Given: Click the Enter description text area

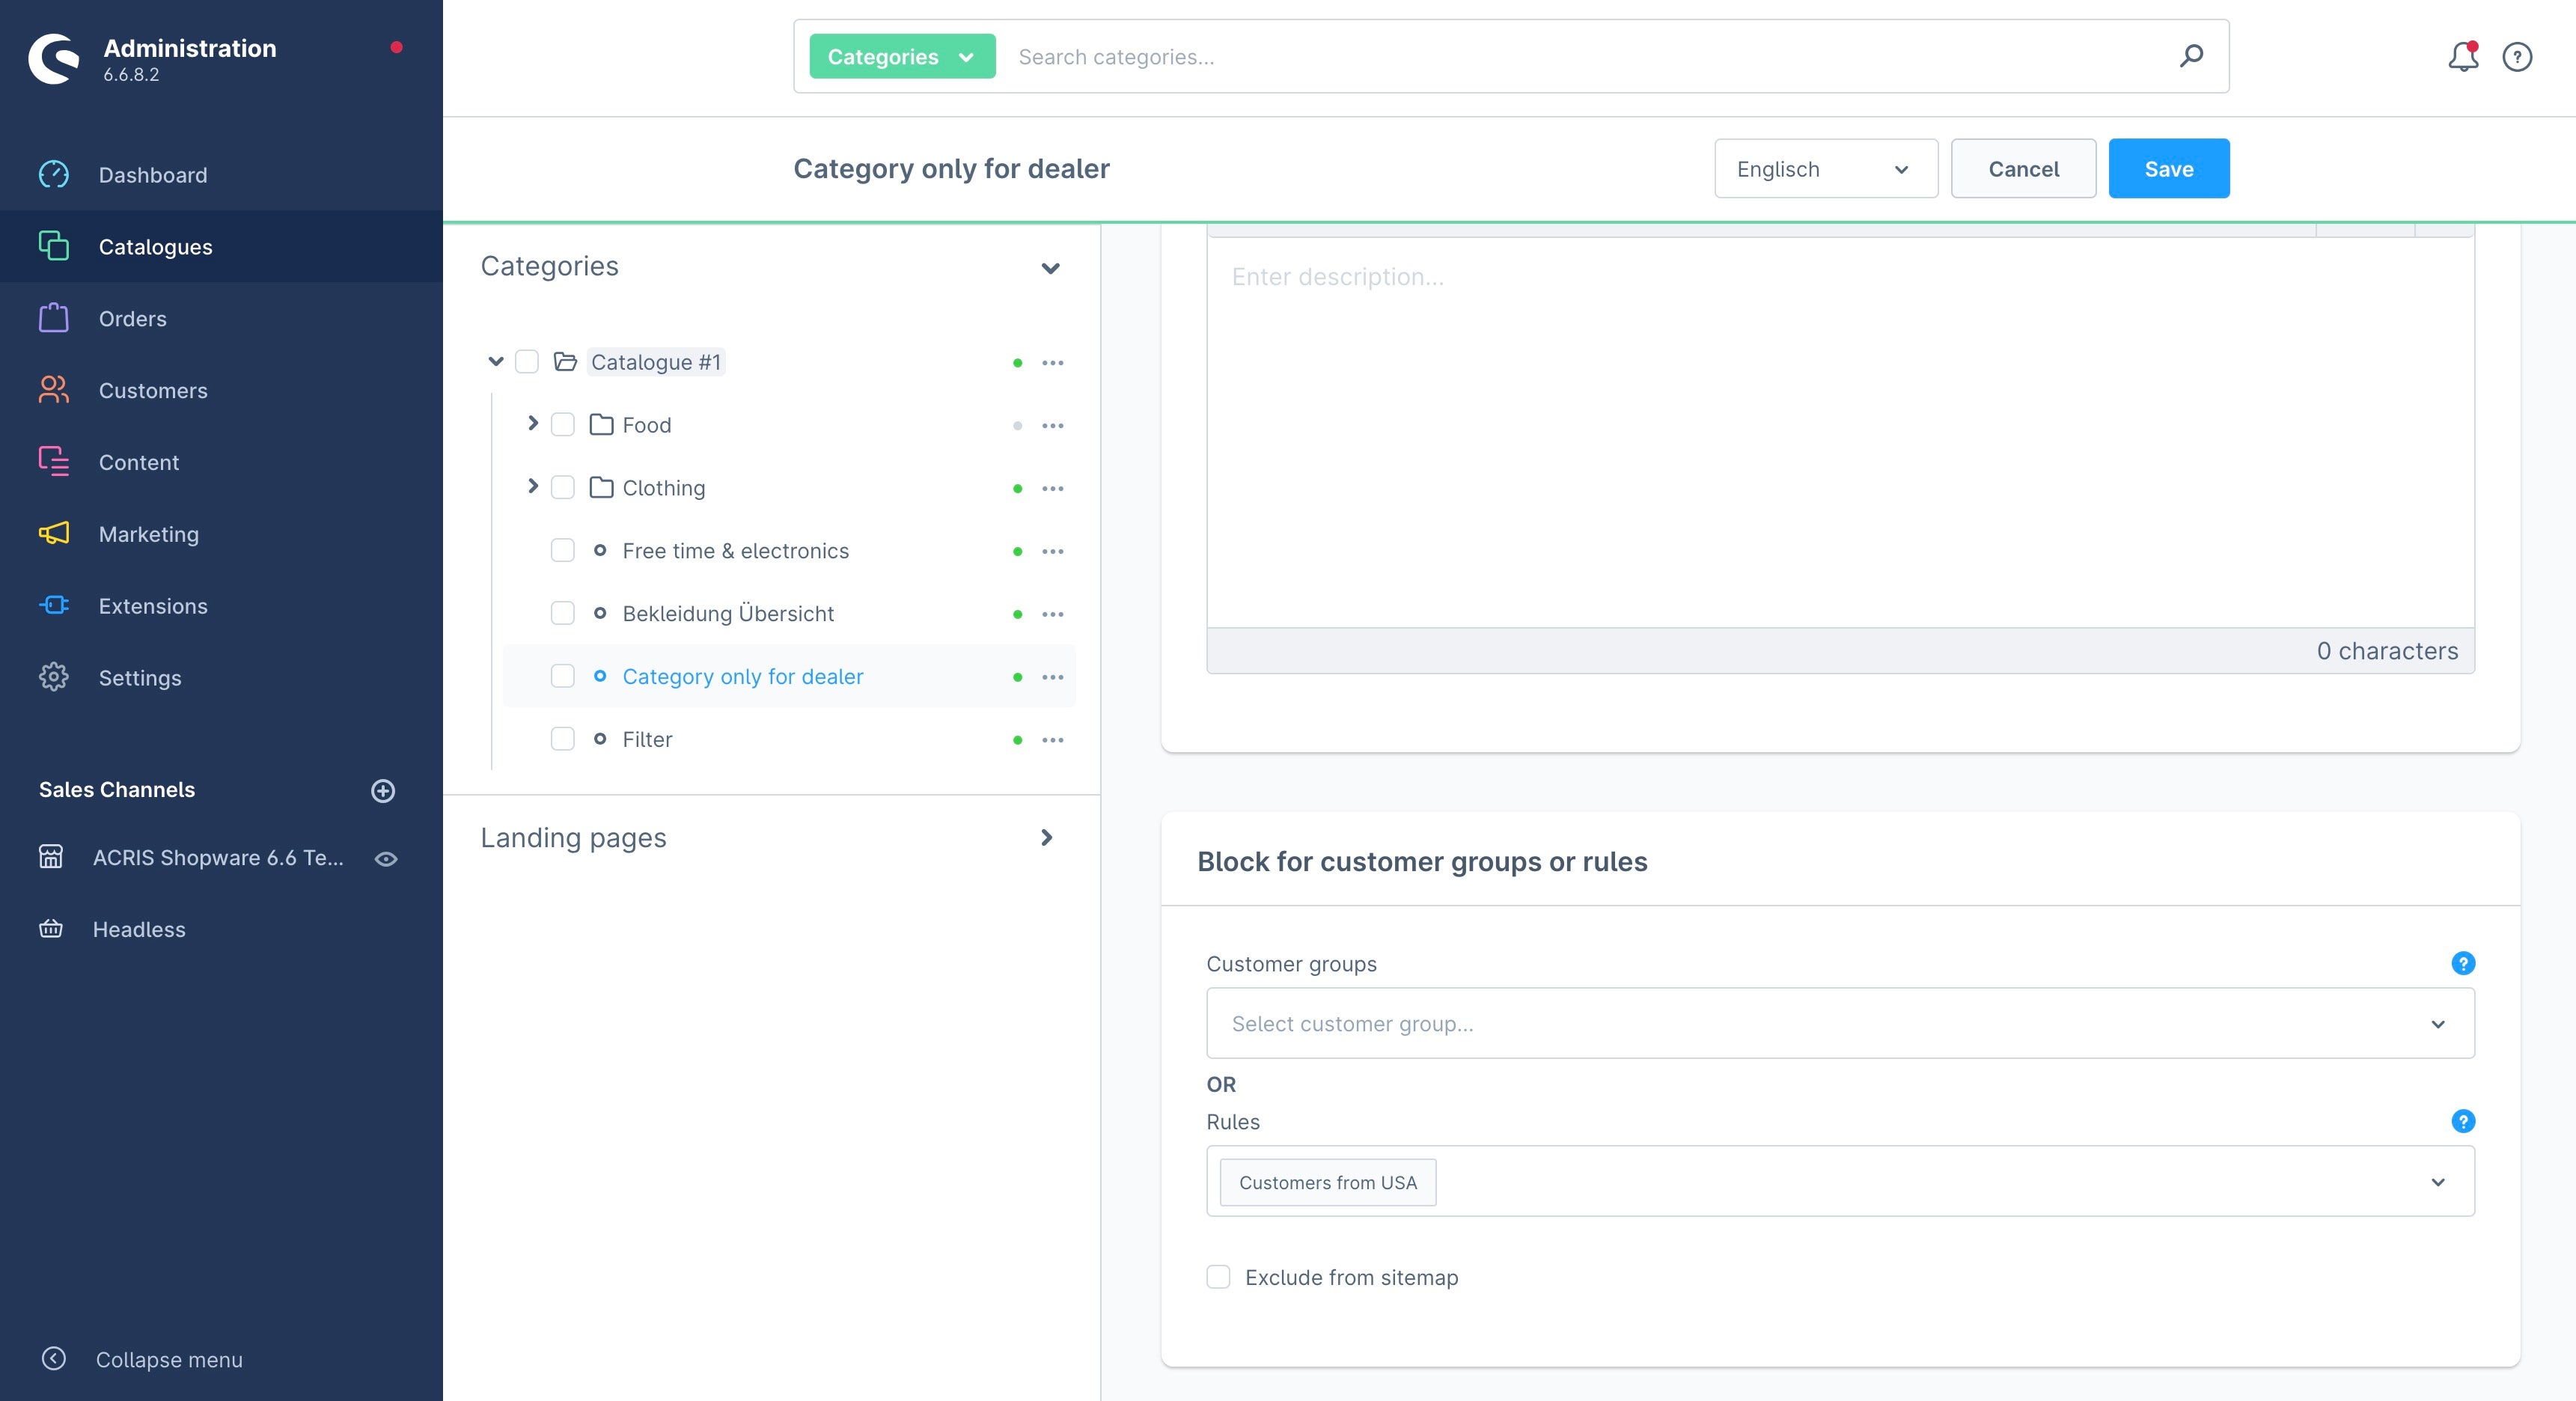Looking at the screenshot, I should pos(1840,432).
